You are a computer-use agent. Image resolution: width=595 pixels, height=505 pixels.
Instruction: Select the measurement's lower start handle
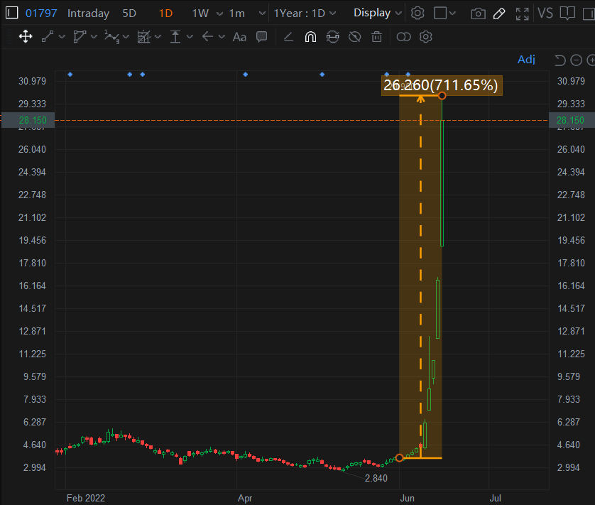point(399,458)
